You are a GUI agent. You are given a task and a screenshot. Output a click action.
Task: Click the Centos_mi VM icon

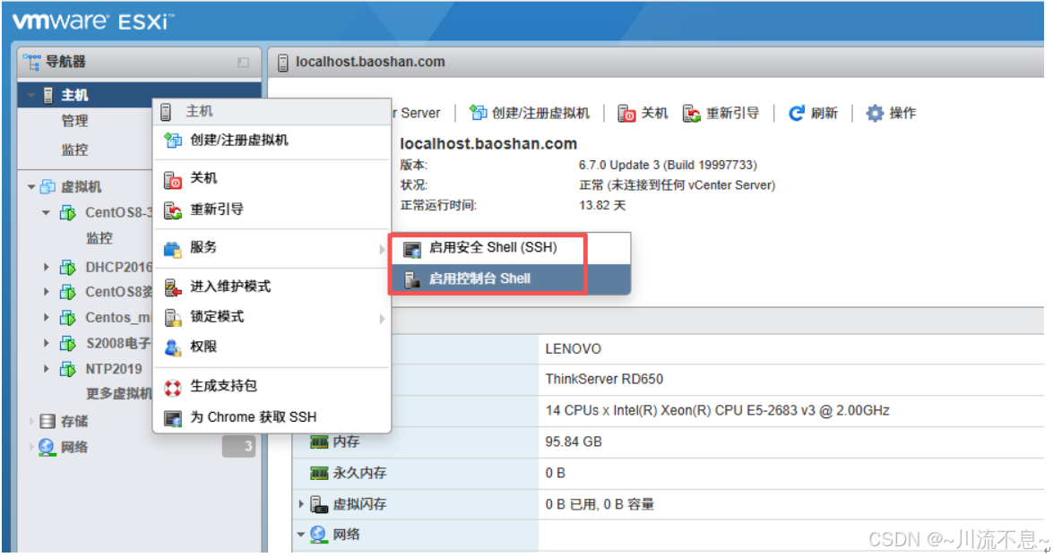[x=68, y=317]
